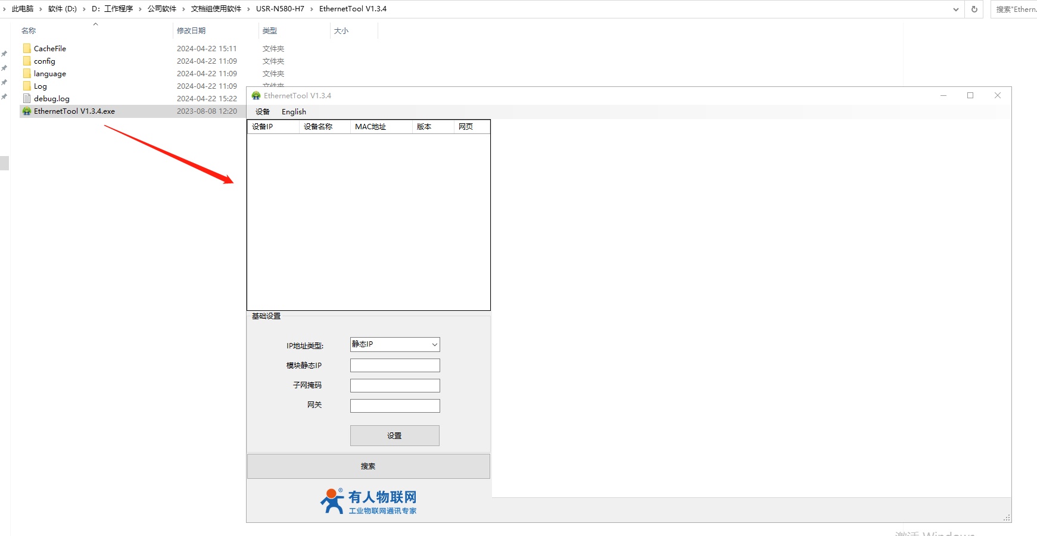Select the CacheFile folder name
This screenshot has width=1037, height=536.
(x=50, y=48)
